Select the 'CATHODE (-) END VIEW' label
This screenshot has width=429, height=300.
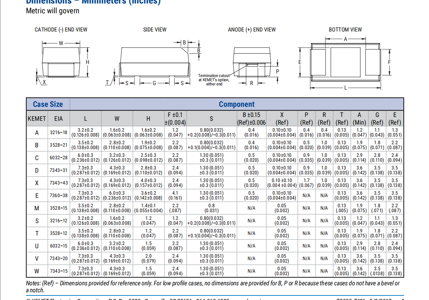61,30
